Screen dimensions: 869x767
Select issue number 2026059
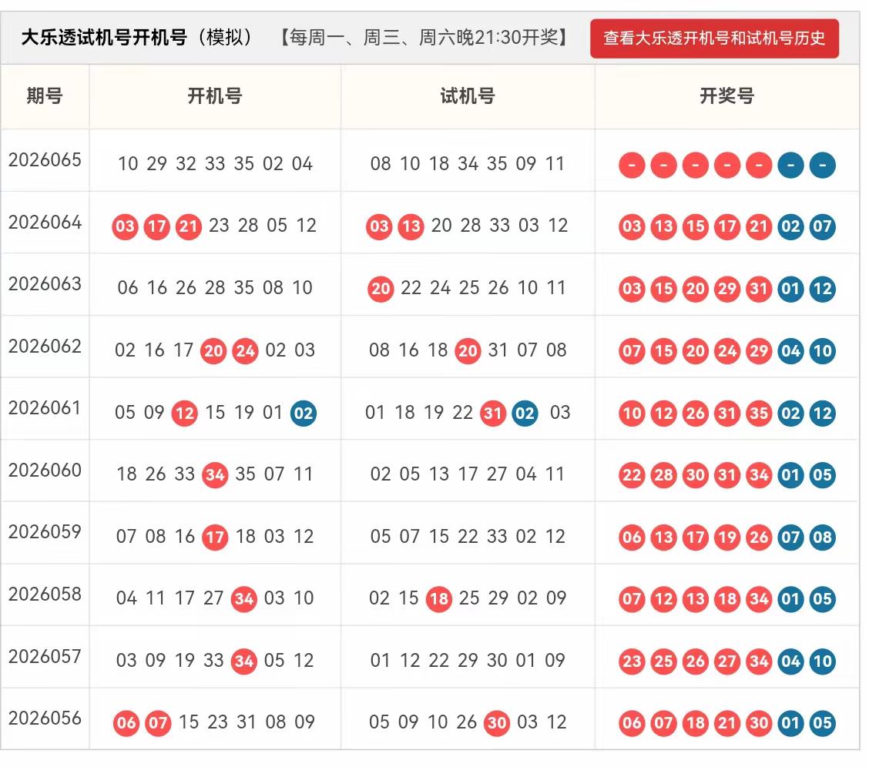click(x=45, y=531)
